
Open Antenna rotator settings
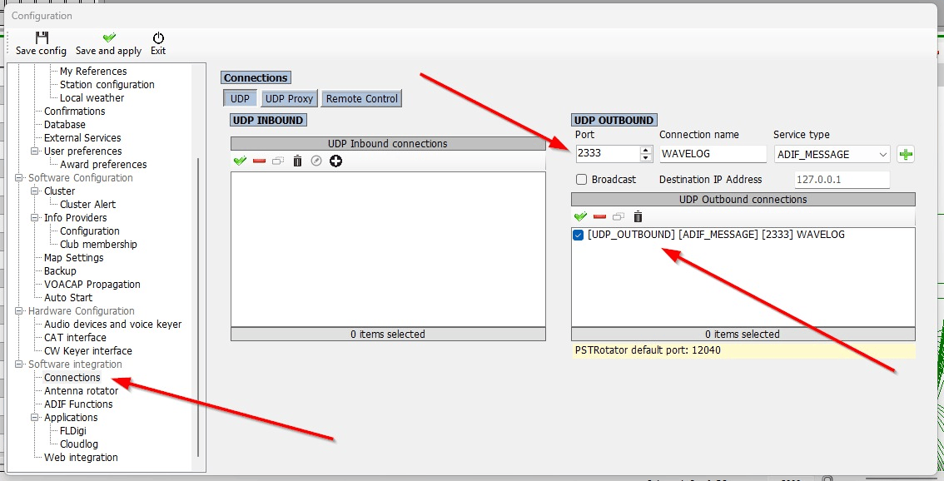[82, 390]
